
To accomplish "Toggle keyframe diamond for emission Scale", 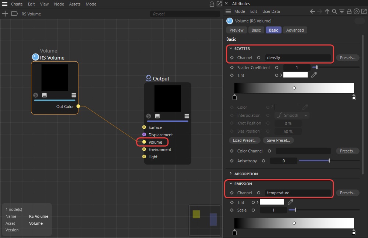I will 232,210.
